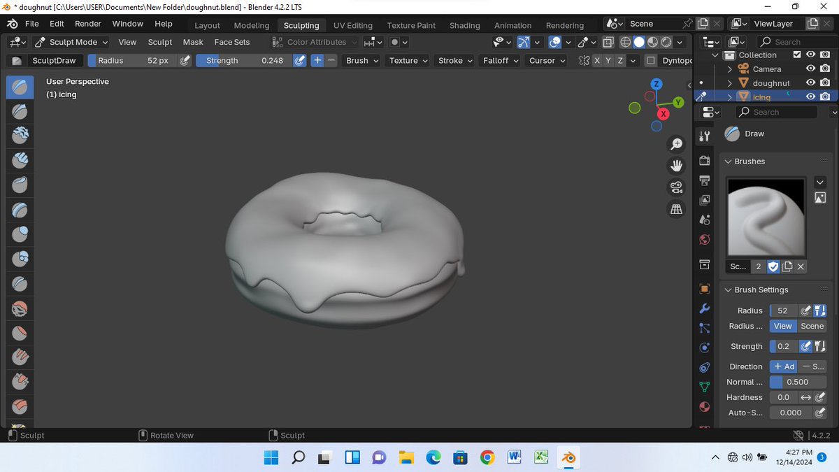
Task: Open the Face Sets menu
Action: [x=232, y=42]
